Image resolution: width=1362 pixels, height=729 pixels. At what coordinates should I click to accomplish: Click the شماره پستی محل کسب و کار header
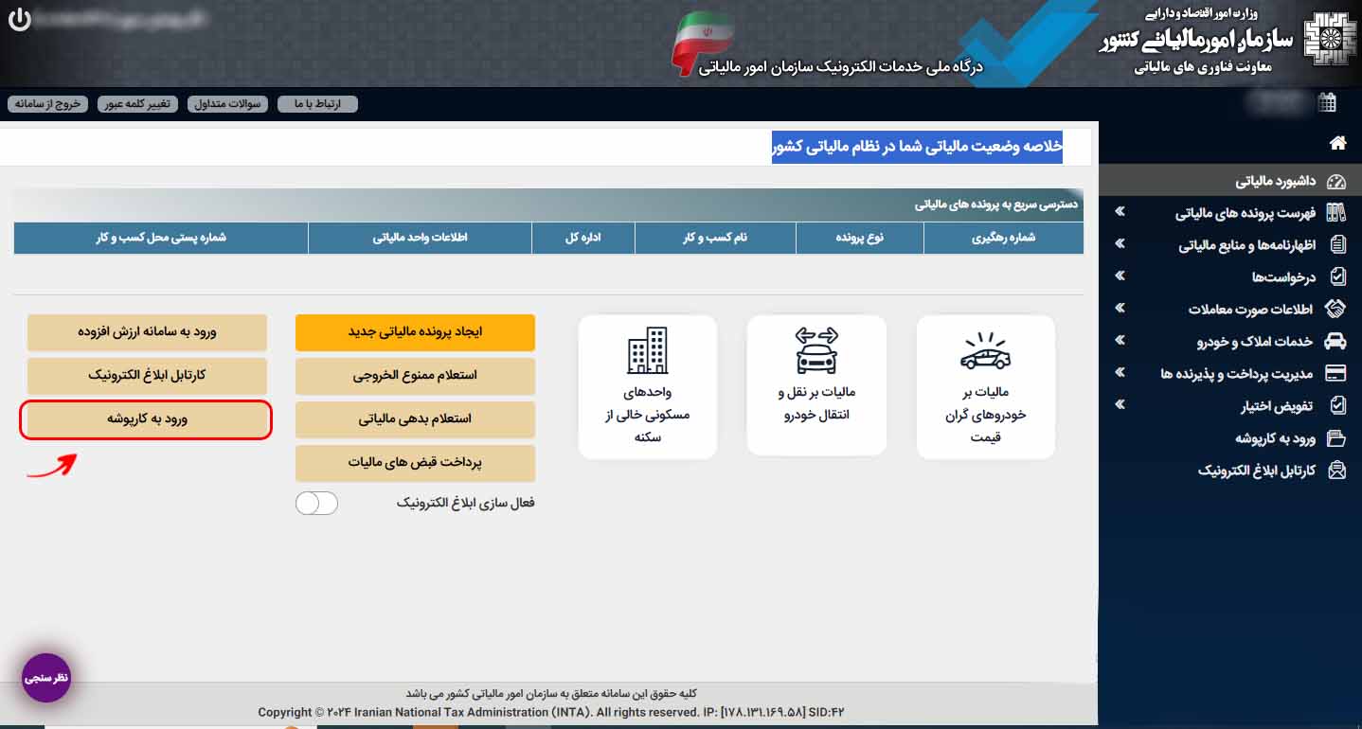point(161,238)
